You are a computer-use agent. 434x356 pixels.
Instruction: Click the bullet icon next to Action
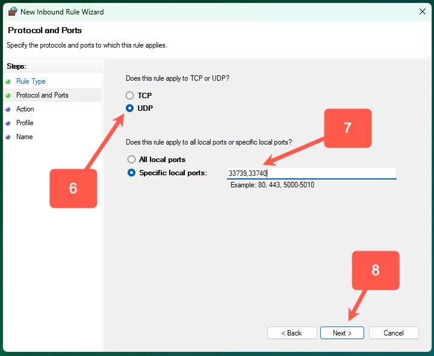[8, 109]
